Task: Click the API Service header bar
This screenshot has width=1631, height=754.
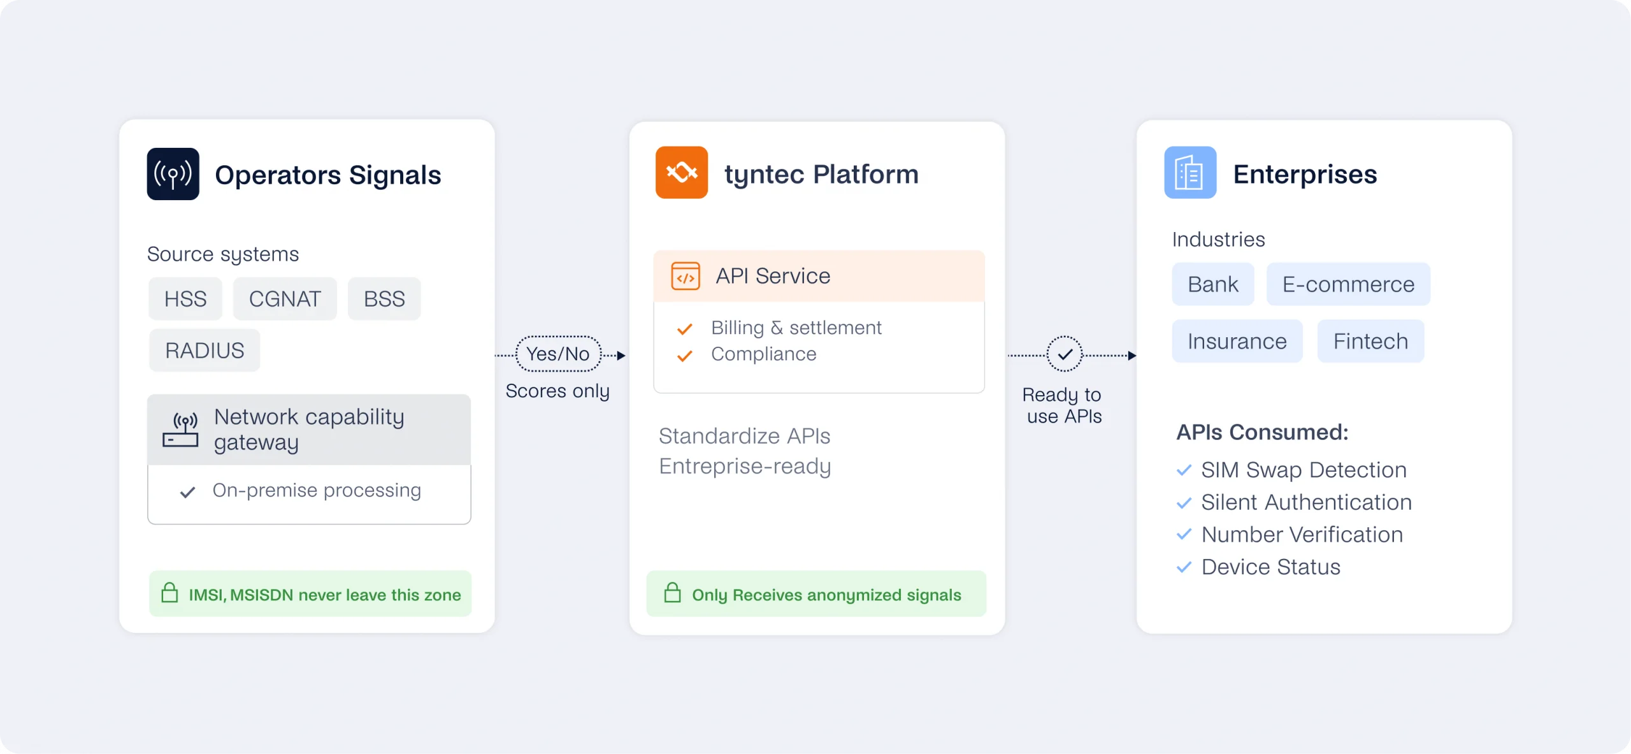Action: [819, 276]
